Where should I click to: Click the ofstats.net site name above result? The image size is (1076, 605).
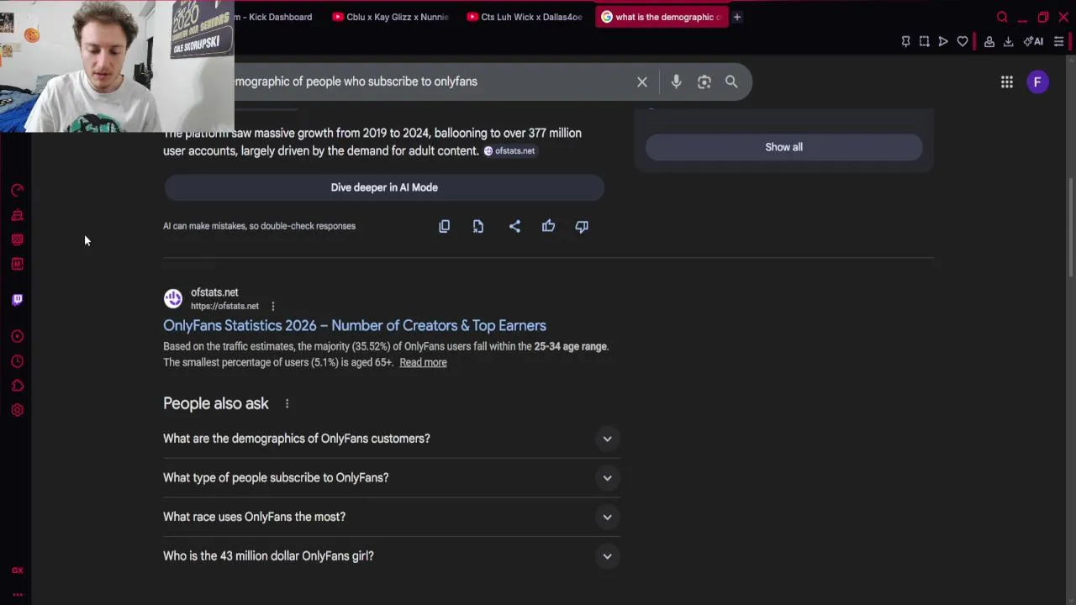pyautogui.click(x=214, y=292)
